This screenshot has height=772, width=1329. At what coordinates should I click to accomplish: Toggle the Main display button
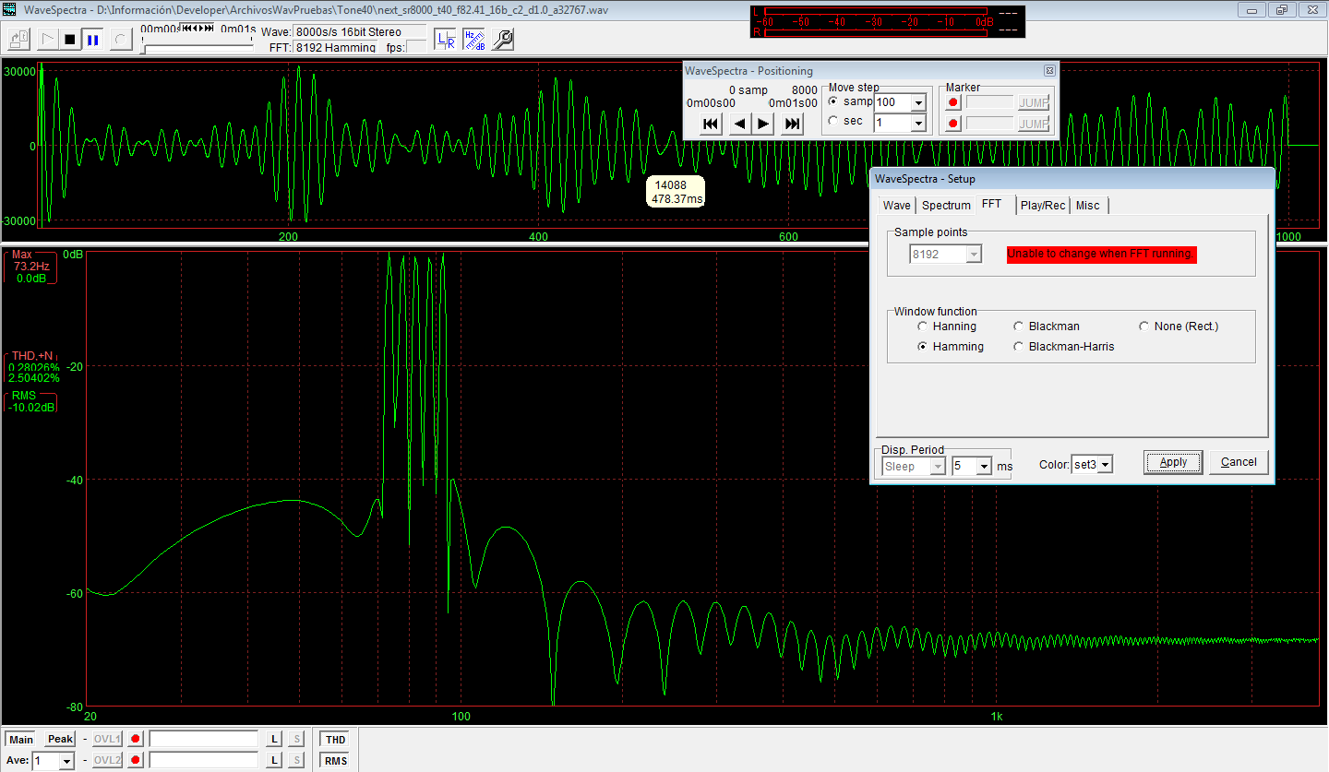(21, 740)
